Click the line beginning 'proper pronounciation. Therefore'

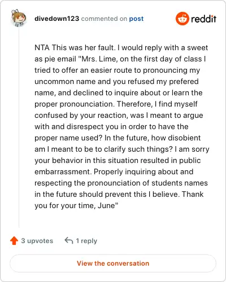(116, 104)
